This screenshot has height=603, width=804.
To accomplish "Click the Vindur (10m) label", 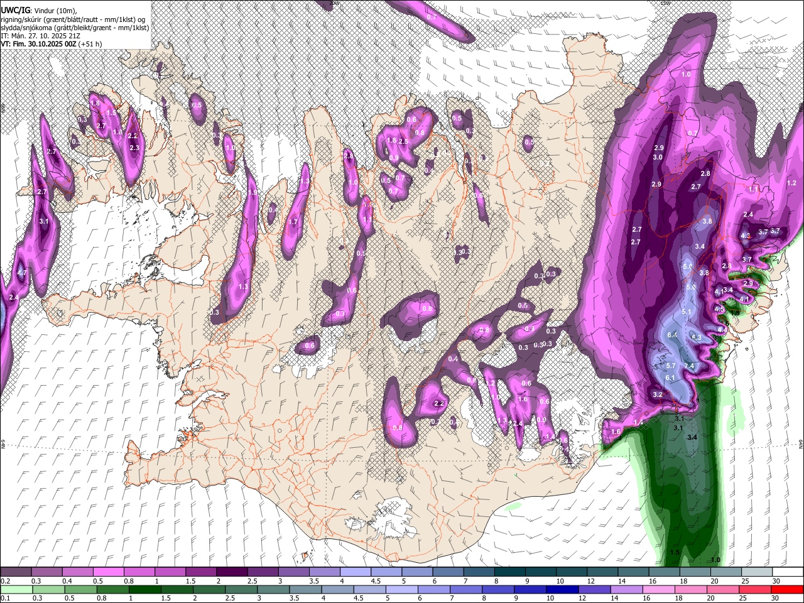I will (55, 10).
